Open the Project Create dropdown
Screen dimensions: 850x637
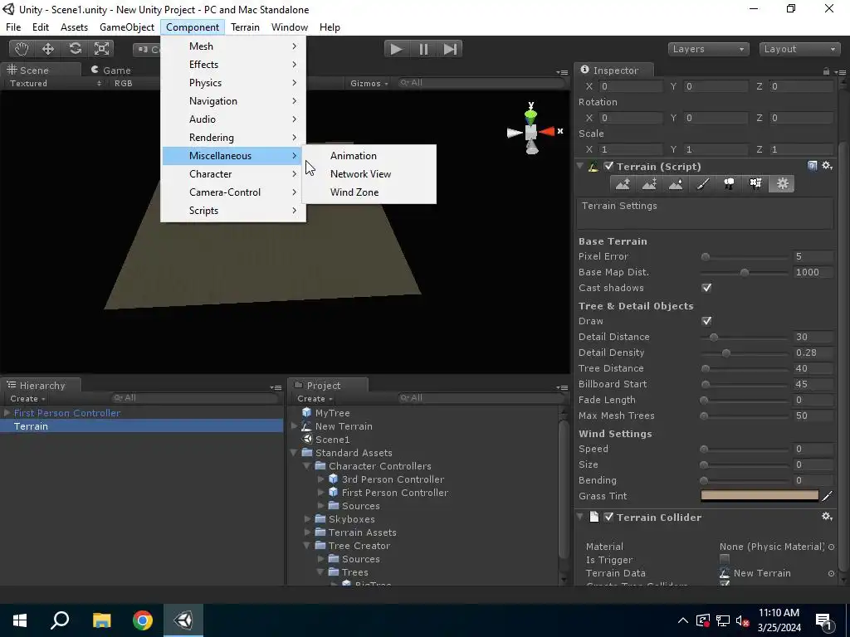315,399
